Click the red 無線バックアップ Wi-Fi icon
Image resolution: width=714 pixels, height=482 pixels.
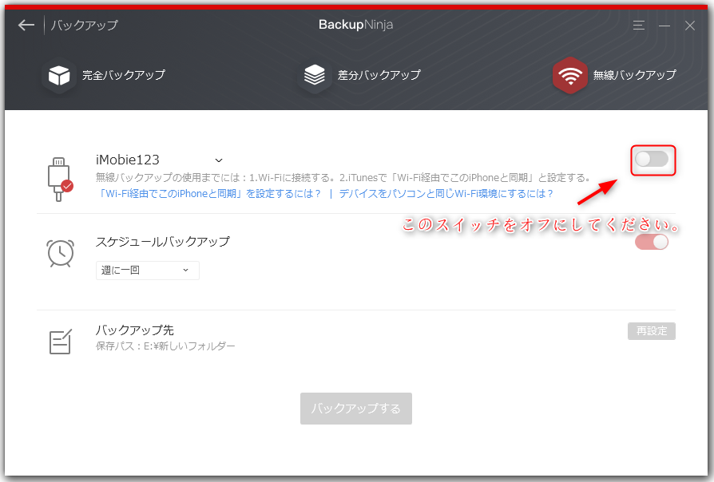(570, 75)
